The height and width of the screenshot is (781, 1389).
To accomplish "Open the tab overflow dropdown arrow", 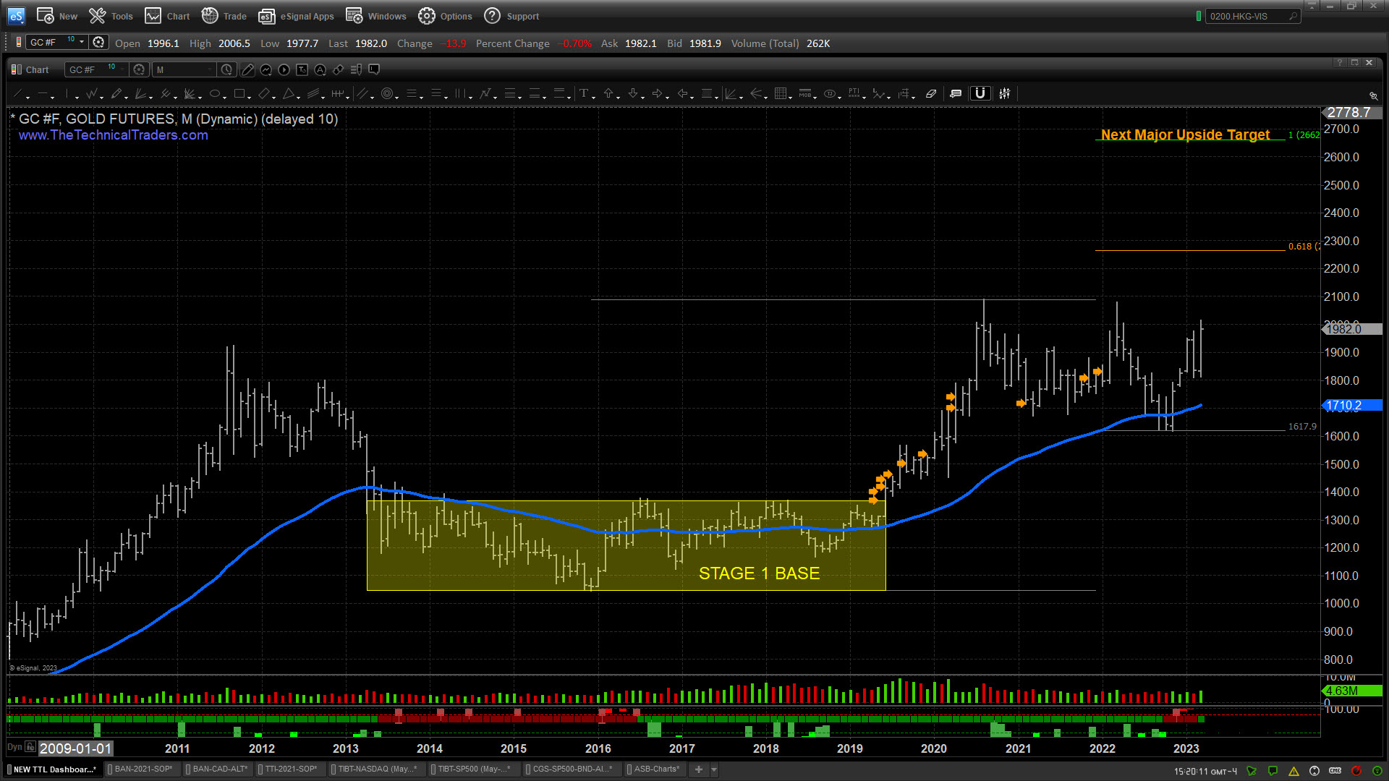I will click(x=715, y=769).
